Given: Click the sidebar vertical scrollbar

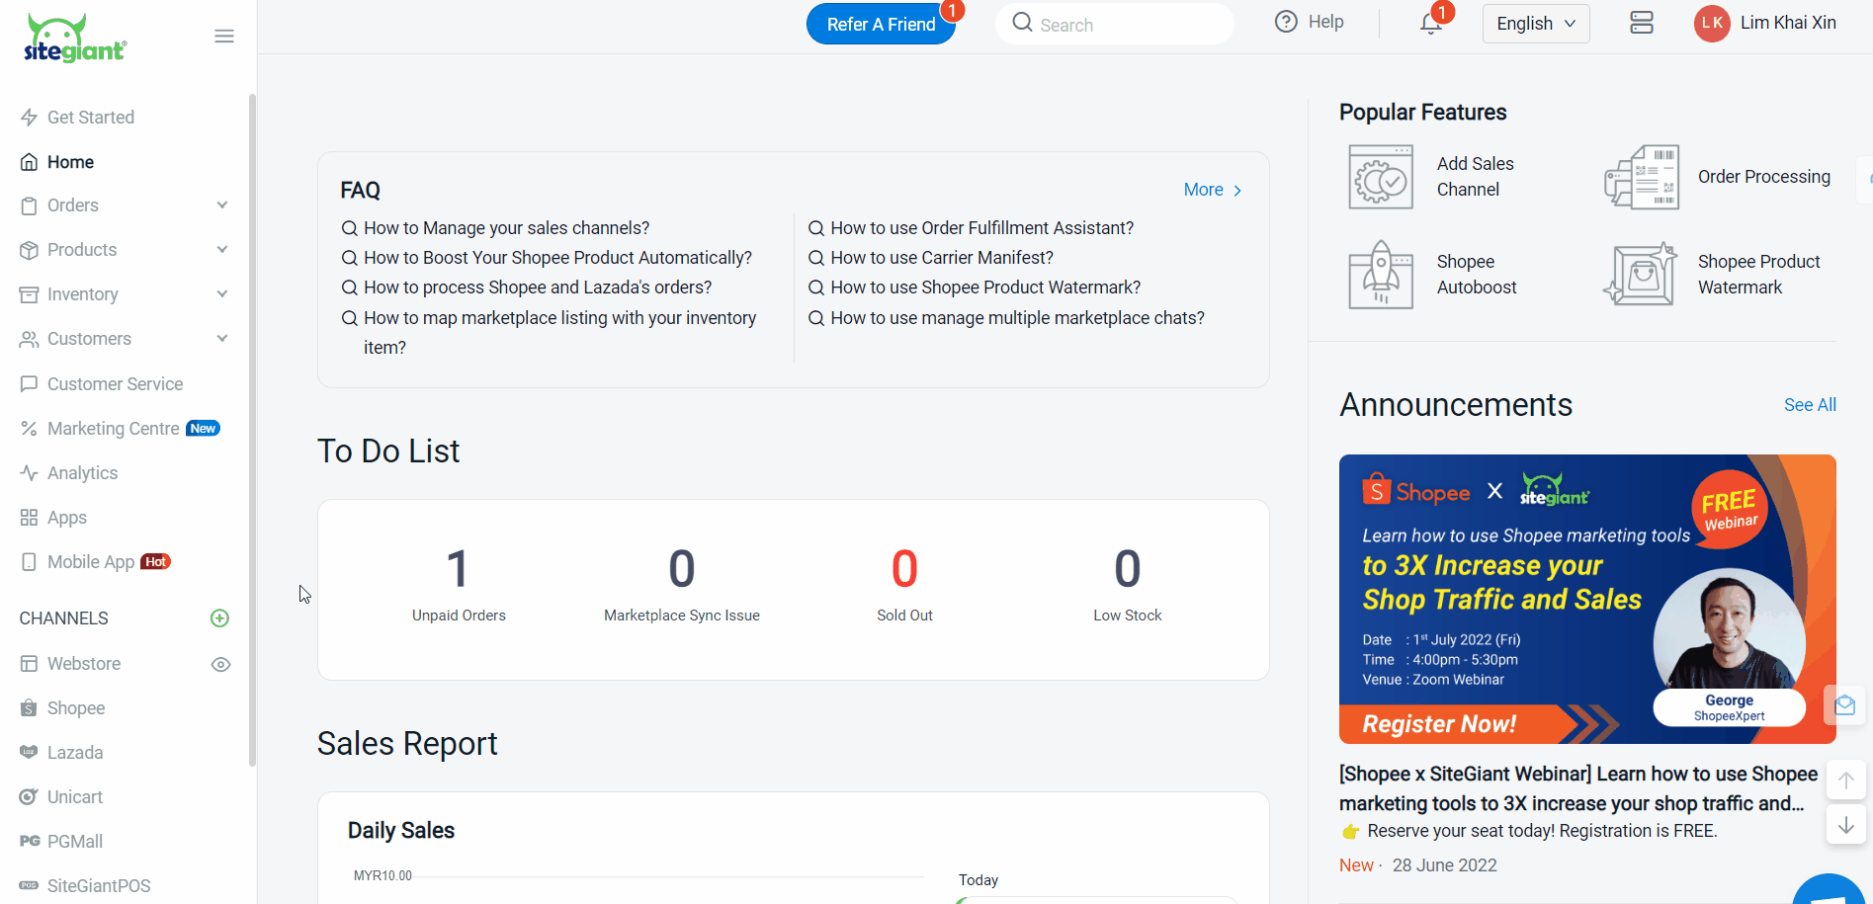Looking at the screenshot, I should tap(252, 430).
